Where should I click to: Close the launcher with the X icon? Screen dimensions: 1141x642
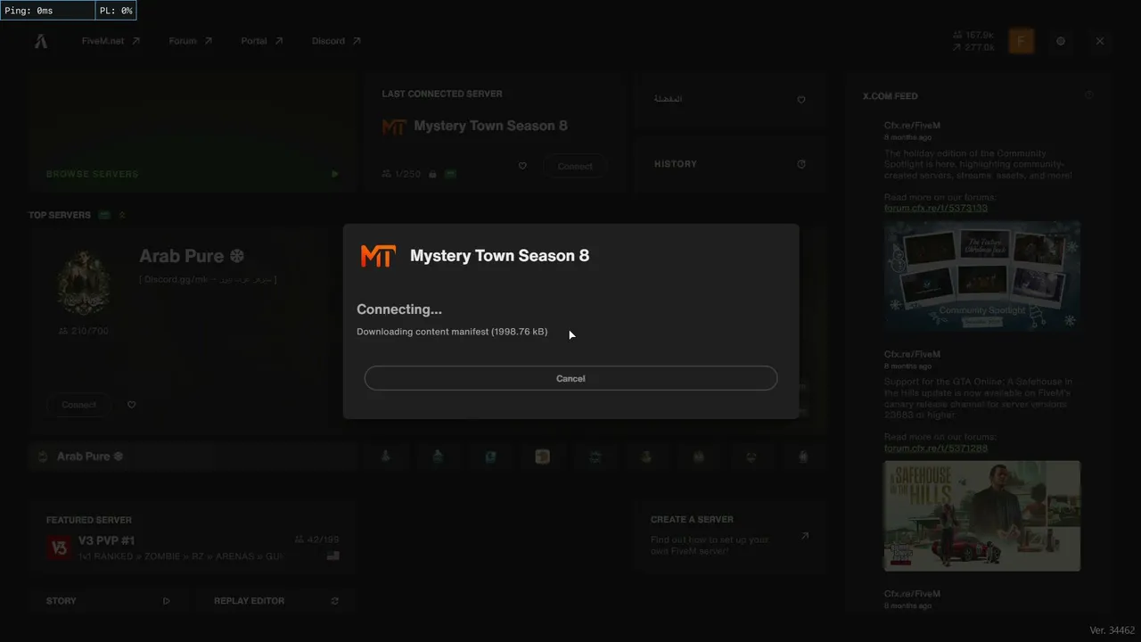coord(1100,41)
